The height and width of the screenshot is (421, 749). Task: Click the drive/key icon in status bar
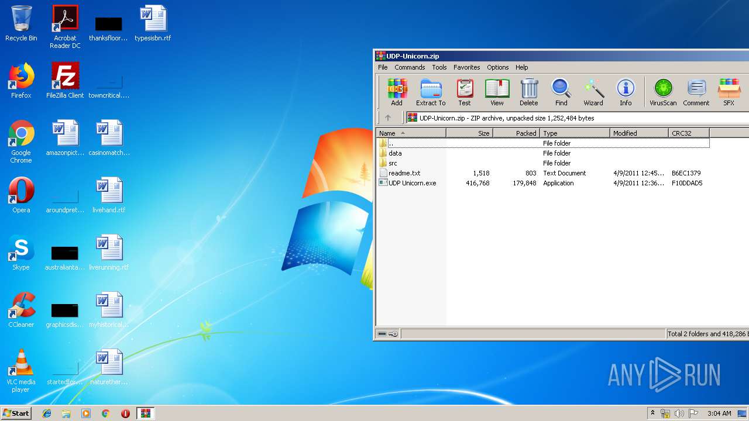point(387,334)
